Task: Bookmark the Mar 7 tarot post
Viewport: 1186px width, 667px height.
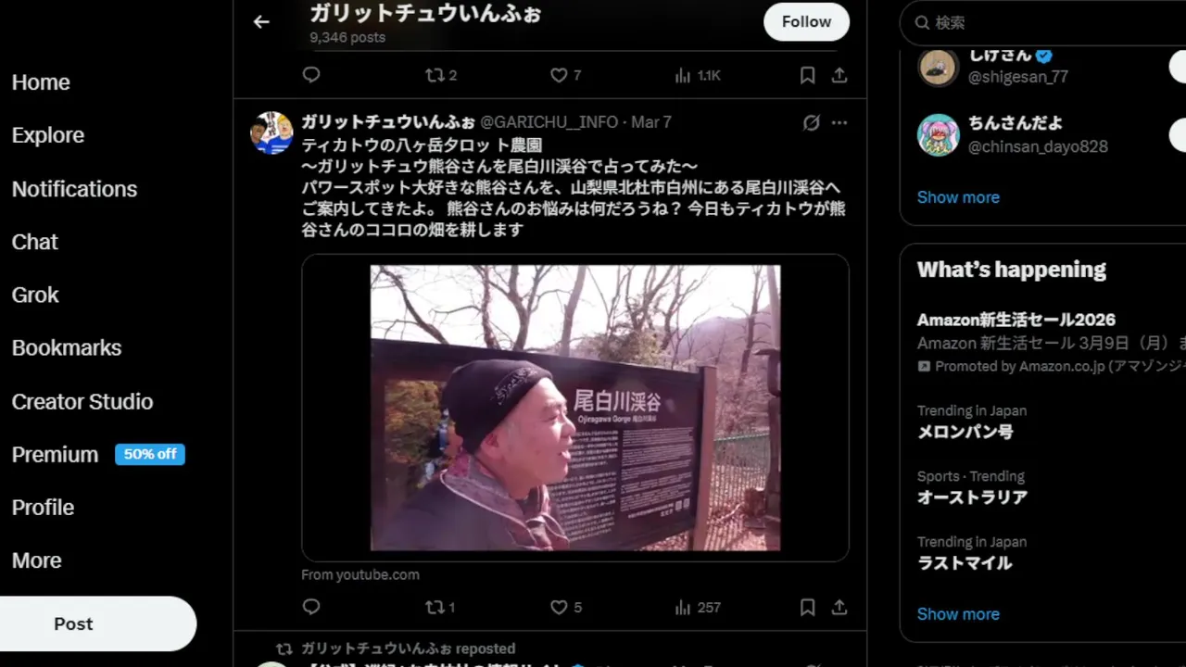Action: tap(807, 608)
